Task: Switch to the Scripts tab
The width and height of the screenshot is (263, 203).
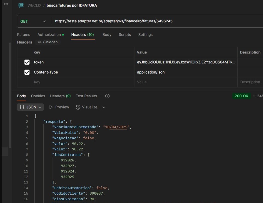Action: (x=125, y=35)
